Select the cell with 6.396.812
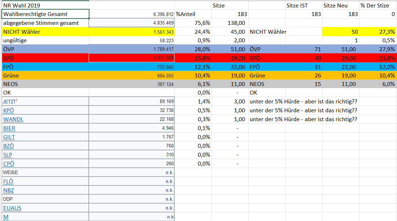Image resolution: width=397 pixels, height=221 pixels. (x=132, y=14)
